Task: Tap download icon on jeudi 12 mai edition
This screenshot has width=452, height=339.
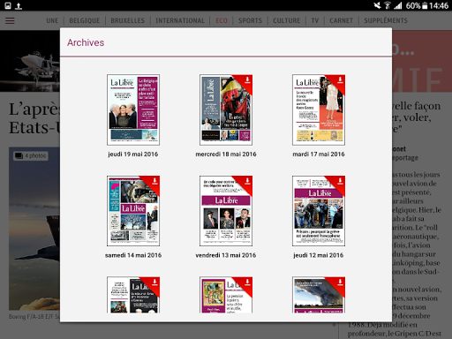Action: click(340, 181)
